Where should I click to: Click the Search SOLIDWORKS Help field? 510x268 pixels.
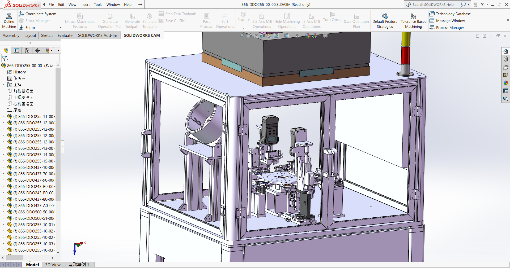click(433, 5)
